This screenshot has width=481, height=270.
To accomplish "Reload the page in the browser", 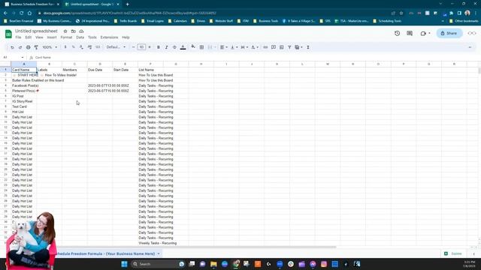I will pyautogui.click(x=22, y=13).
